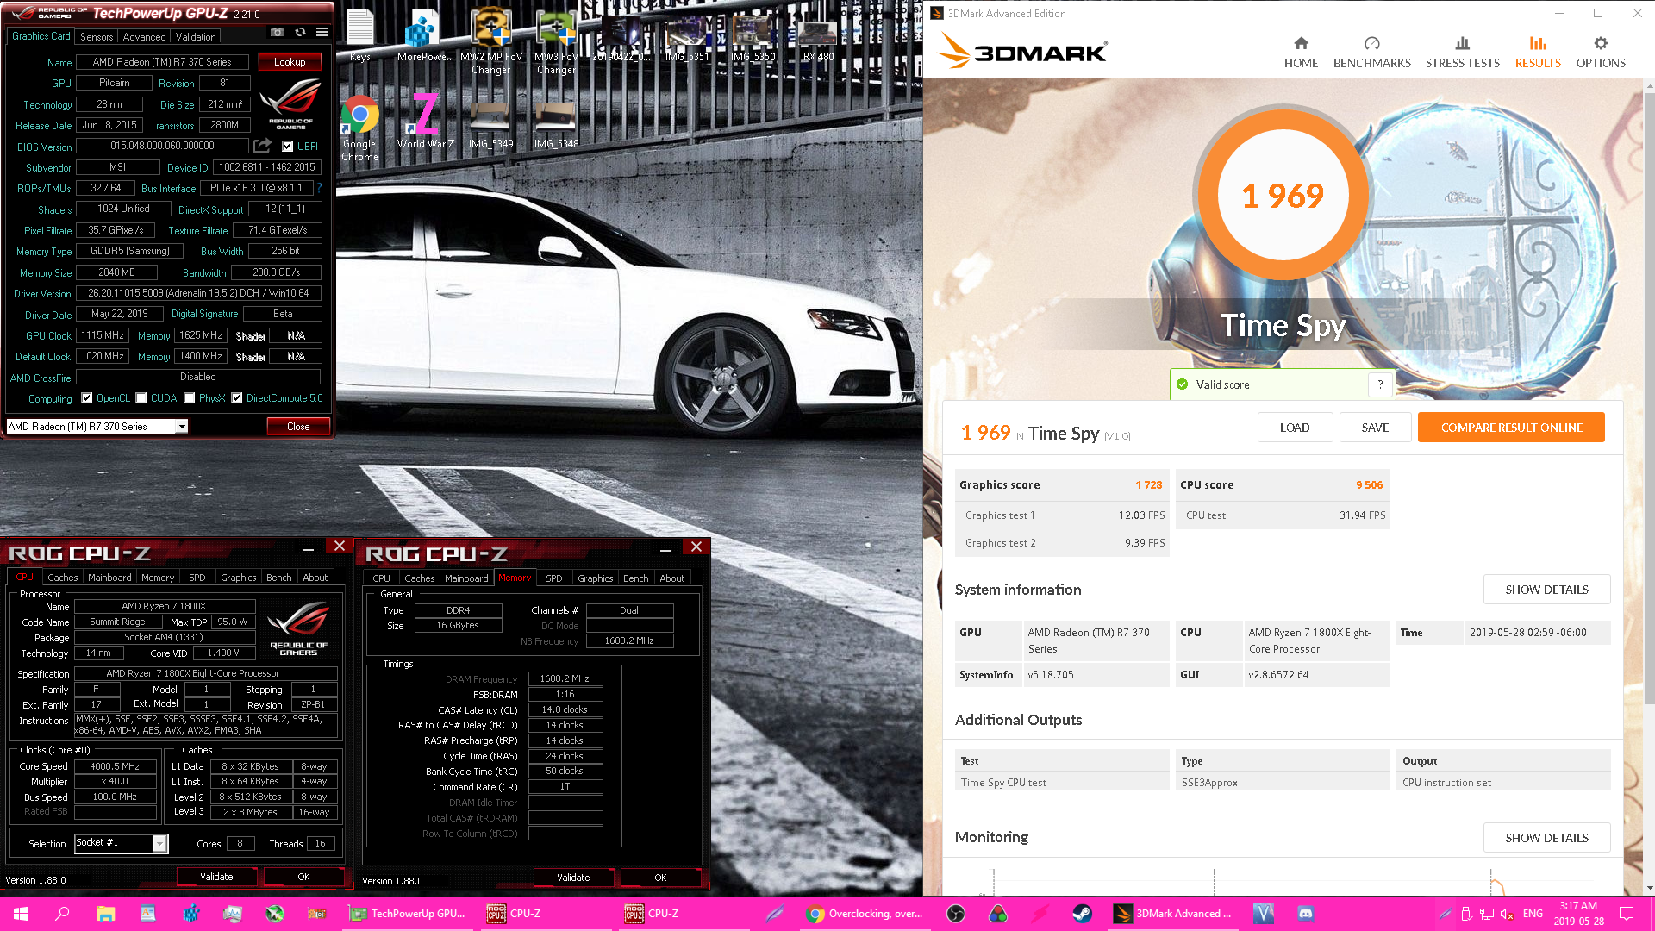Screen dimensions: 1655x931
Task: Expand the GPU selection dropdown in GPU-Z
Action: [182, 427]
